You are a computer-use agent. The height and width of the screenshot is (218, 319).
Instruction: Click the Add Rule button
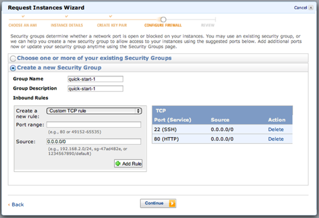pyautogui.click(x=128, y=163)
